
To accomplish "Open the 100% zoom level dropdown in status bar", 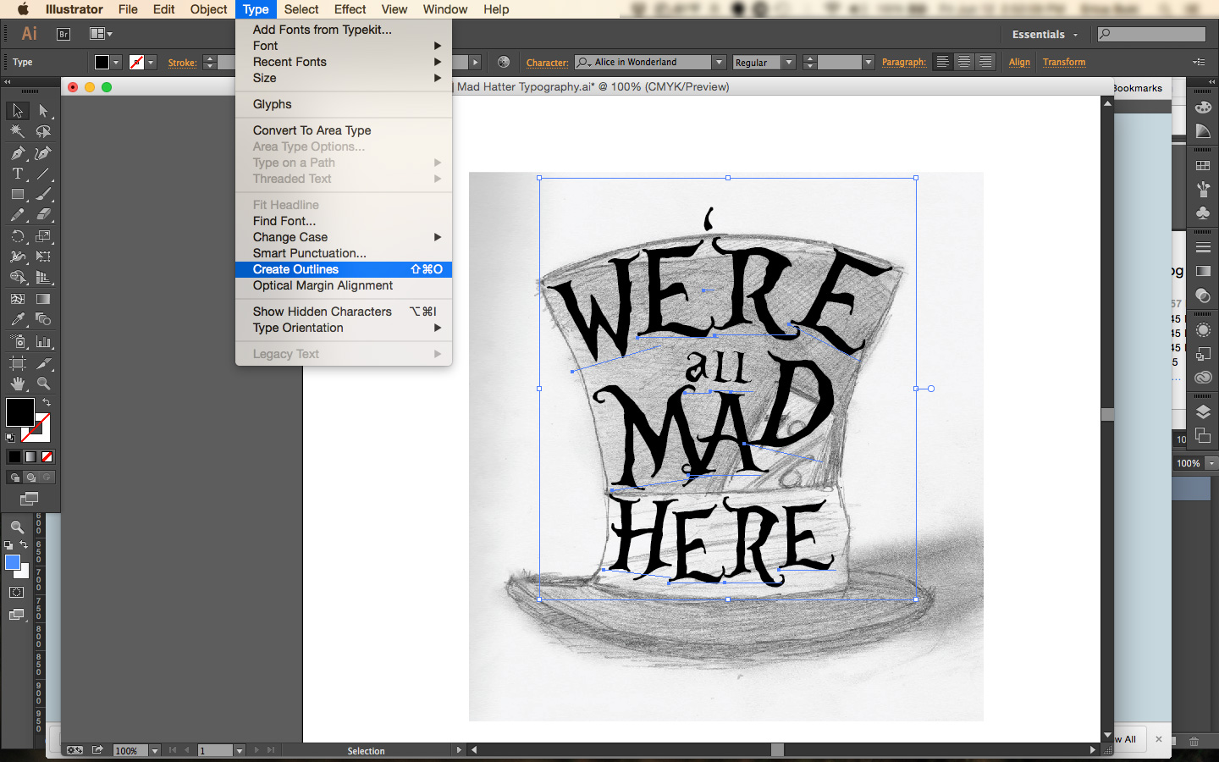I will click(x=154, y=750).
